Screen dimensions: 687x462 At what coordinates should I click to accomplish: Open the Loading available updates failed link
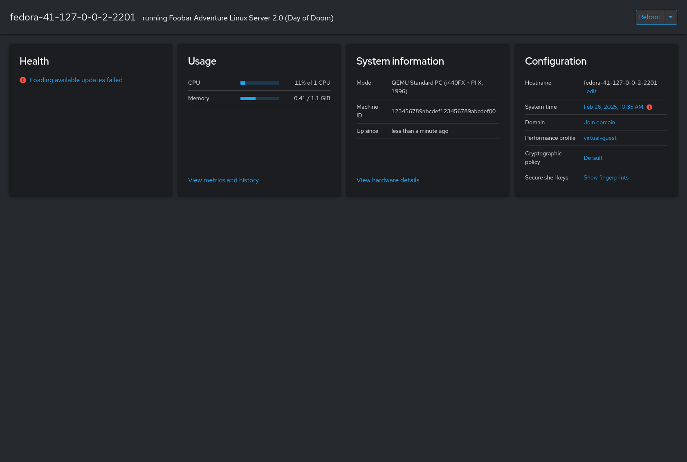pyautogui.click(x=76, y=80)
